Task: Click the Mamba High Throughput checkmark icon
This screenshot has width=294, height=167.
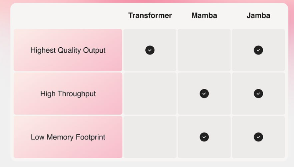Action: click(204, 94)
